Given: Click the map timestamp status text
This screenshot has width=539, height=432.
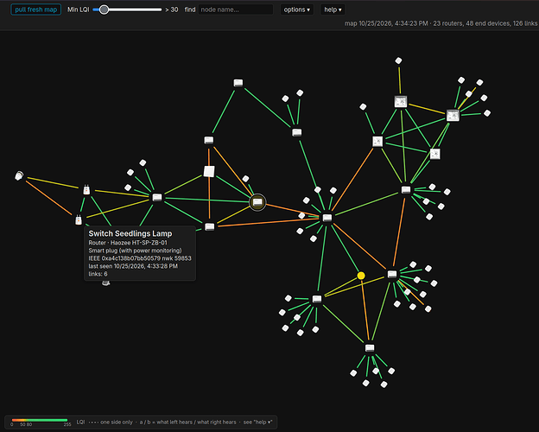Looking at the screenshot, I should (441, 23).
